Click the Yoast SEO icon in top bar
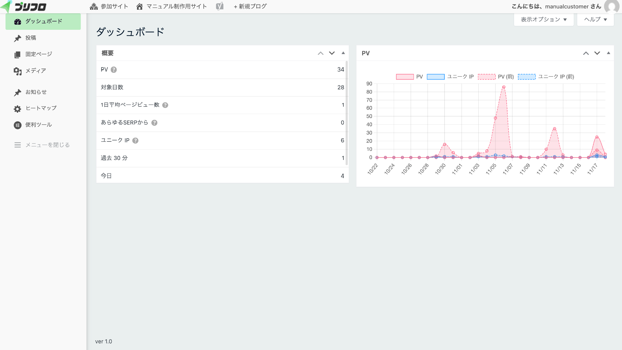Image resolution: width=622 pixels, height=350 pixels. 220,6
